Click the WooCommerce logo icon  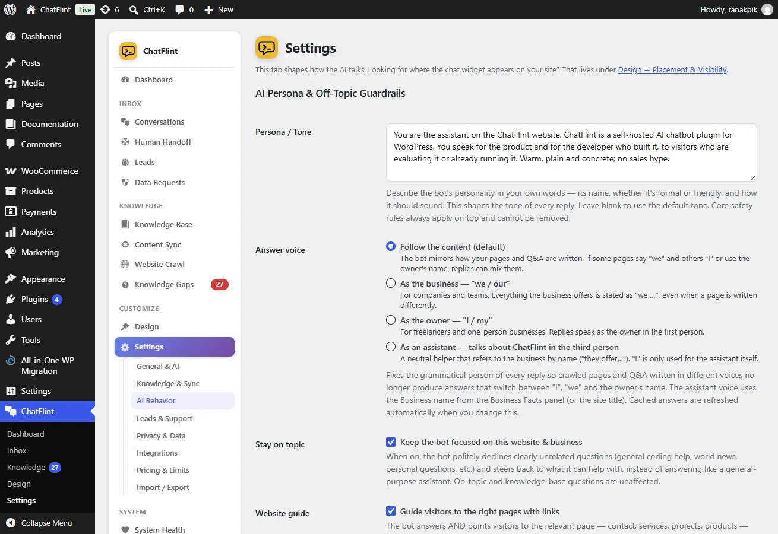[x=11, y=171]
